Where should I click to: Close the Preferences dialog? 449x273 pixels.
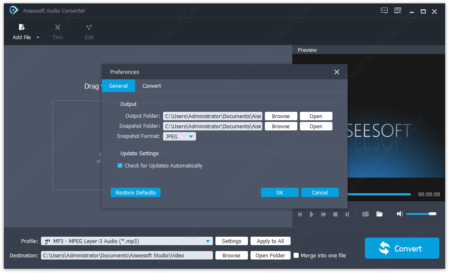point(337,72)
